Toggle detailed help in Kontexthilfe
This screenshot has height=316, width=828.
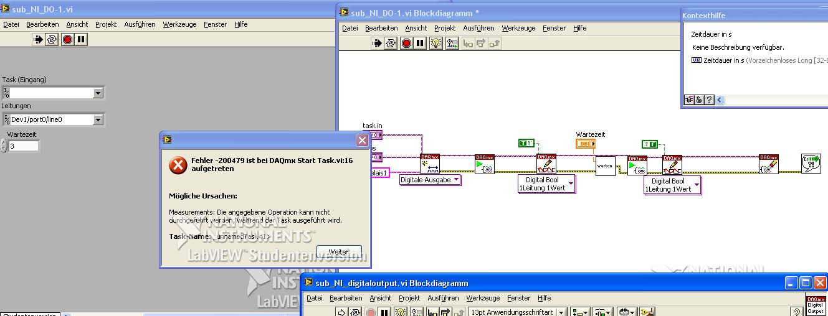tap(690, 100)
